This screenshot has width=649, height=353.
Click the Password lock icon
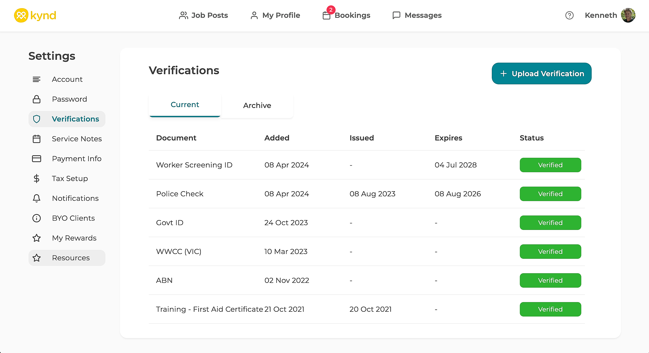(37, 99)
